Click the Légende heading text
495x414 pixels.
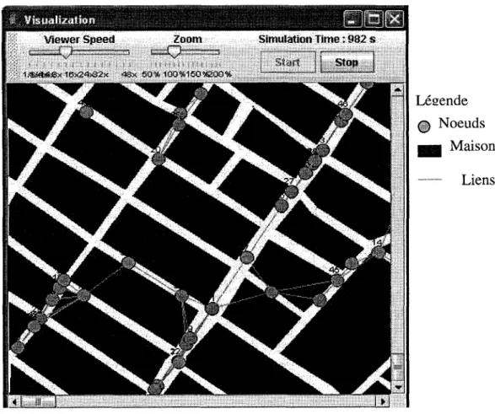(x=442, y=101)
